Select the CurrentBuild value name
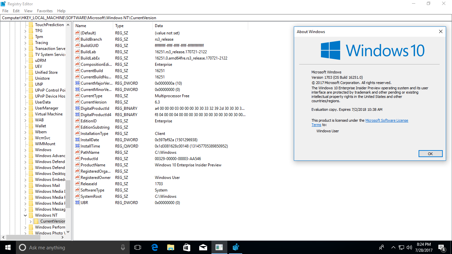 (x=92, y=71)
